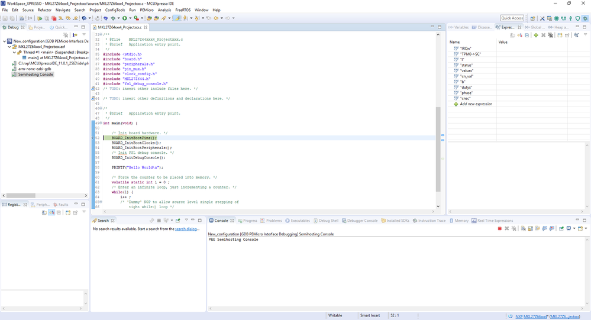
Task: Close the MKL27Z64xxx4_Projectxxx.c editor tab
Action: (146, 27)
